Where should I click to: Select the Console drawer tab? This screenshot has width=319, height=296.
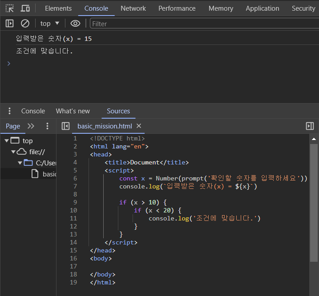click(x=33, y=111)
